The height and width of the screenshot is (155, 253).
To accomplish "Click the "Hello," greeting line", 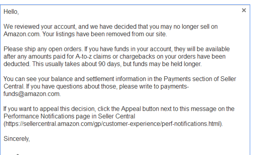I will (11, 12).
